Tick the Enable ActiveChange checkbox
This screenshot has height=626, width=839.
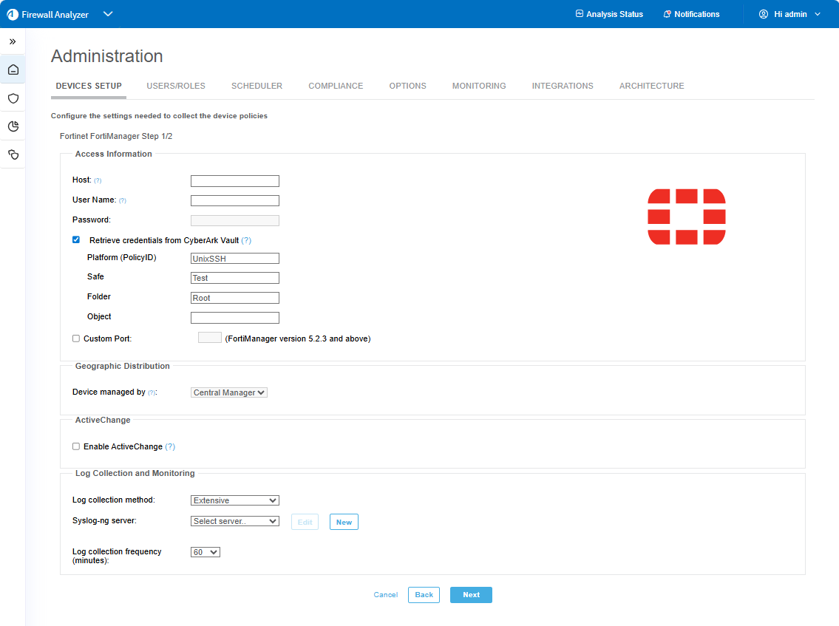[76, 446]
